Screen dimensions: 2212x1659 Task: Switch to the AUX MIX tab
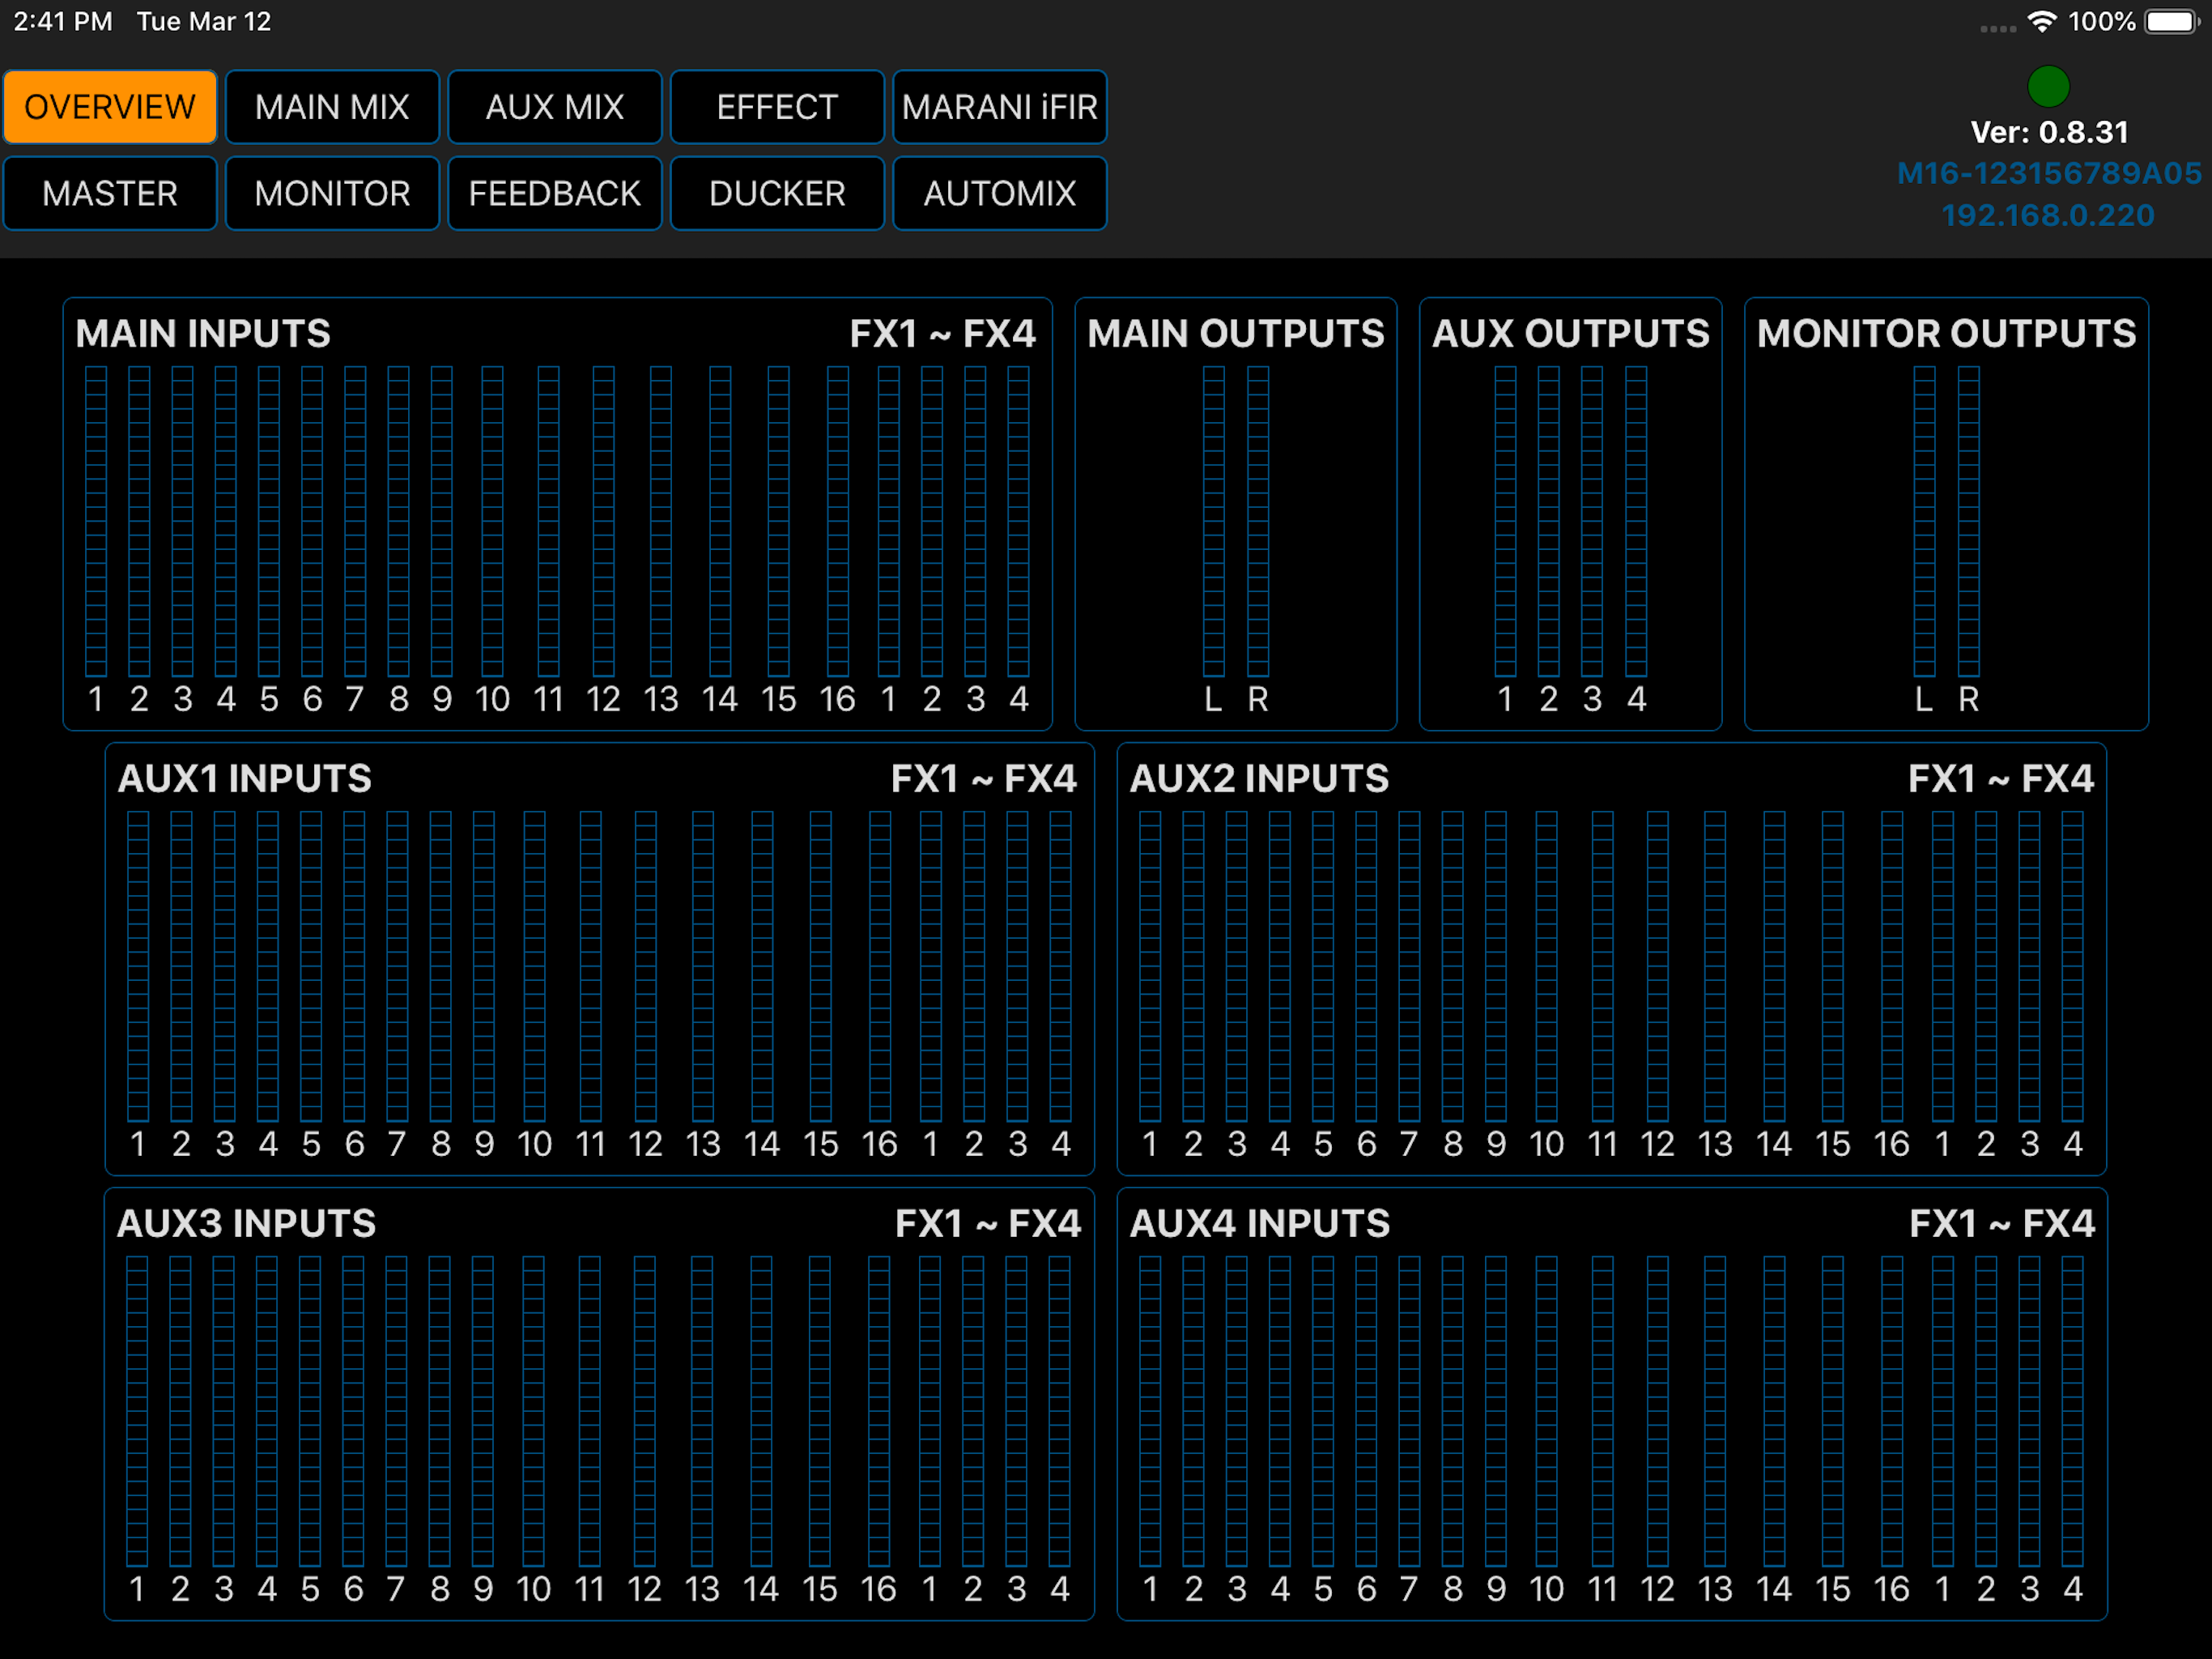555,107
